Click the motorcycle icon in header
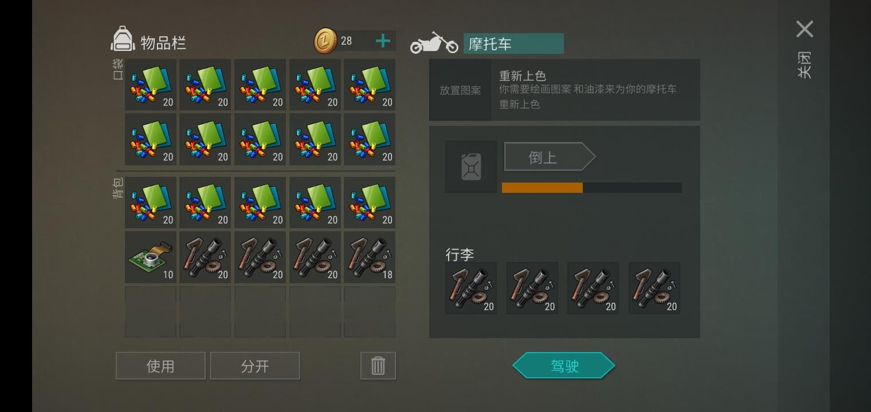This screenshot has height=412, width=871. [x=434, y=42]
